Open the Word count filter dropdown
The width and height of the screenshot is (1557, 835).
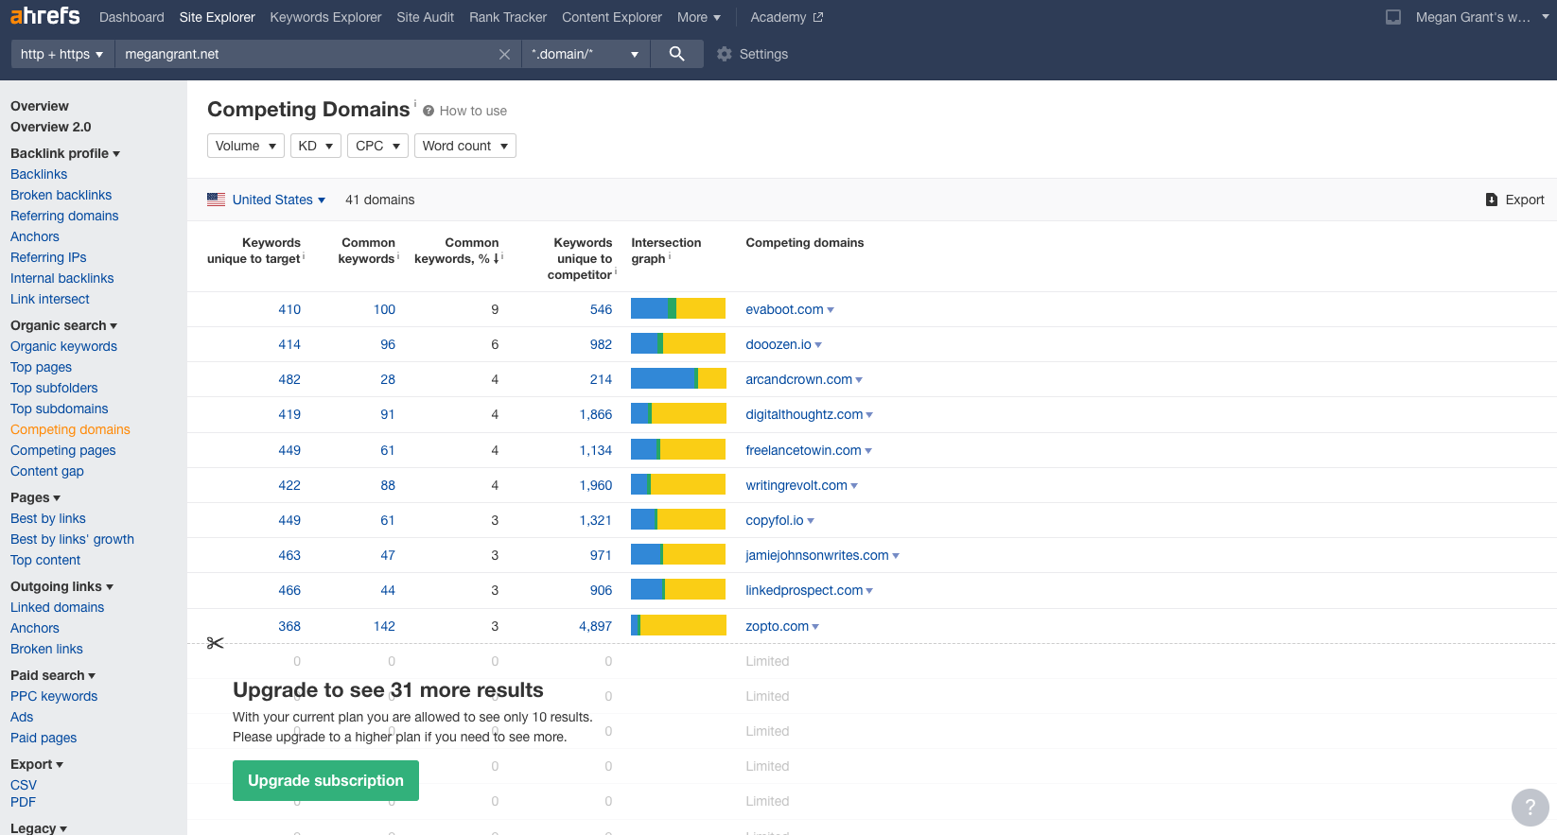[465, 146]
